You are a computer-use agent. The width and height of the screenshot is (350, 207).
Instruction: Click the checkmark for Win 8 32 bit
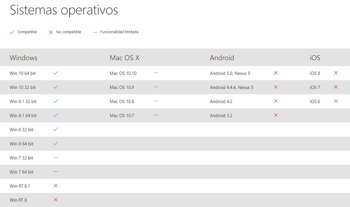tap(56, 129)
